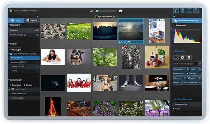Click plus icon next to 'Stichwörter hinzufügen' field

[200, 63]
